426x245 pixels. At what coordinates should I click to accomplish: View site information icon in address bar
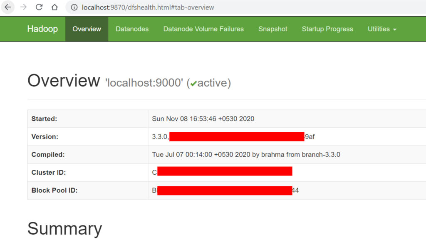pos(74,7)
